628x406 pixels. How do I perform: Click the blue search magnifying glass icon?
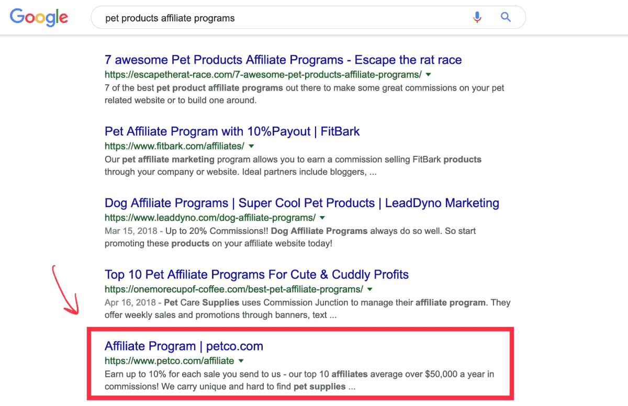[506, 17]
